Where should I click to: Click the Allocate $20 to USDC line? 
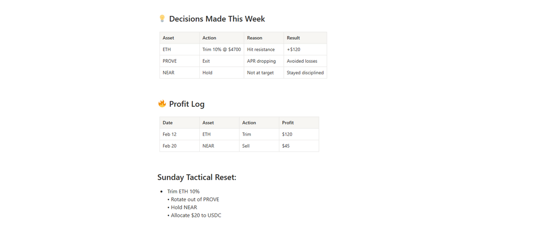point(194,215)
